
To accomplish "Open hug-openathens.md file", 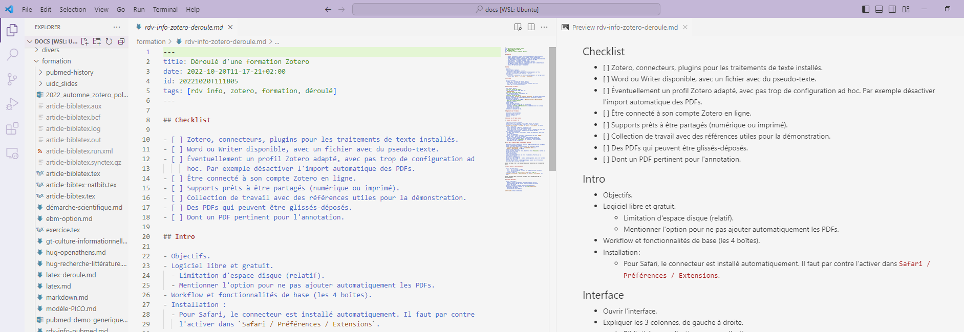I will (76, 252).
